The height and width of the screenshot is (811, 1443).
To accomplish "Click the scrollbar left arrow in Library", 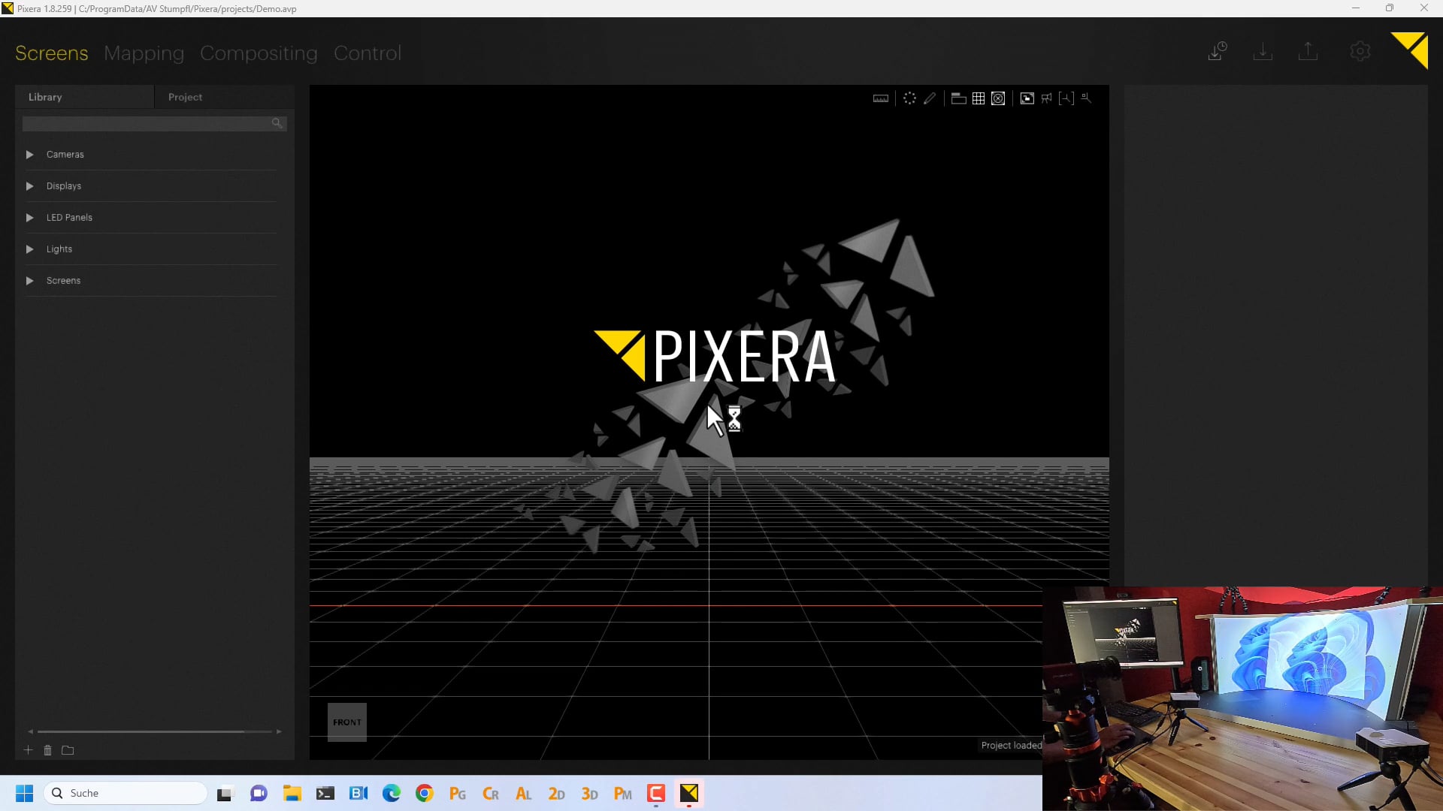I will (31, 731).
